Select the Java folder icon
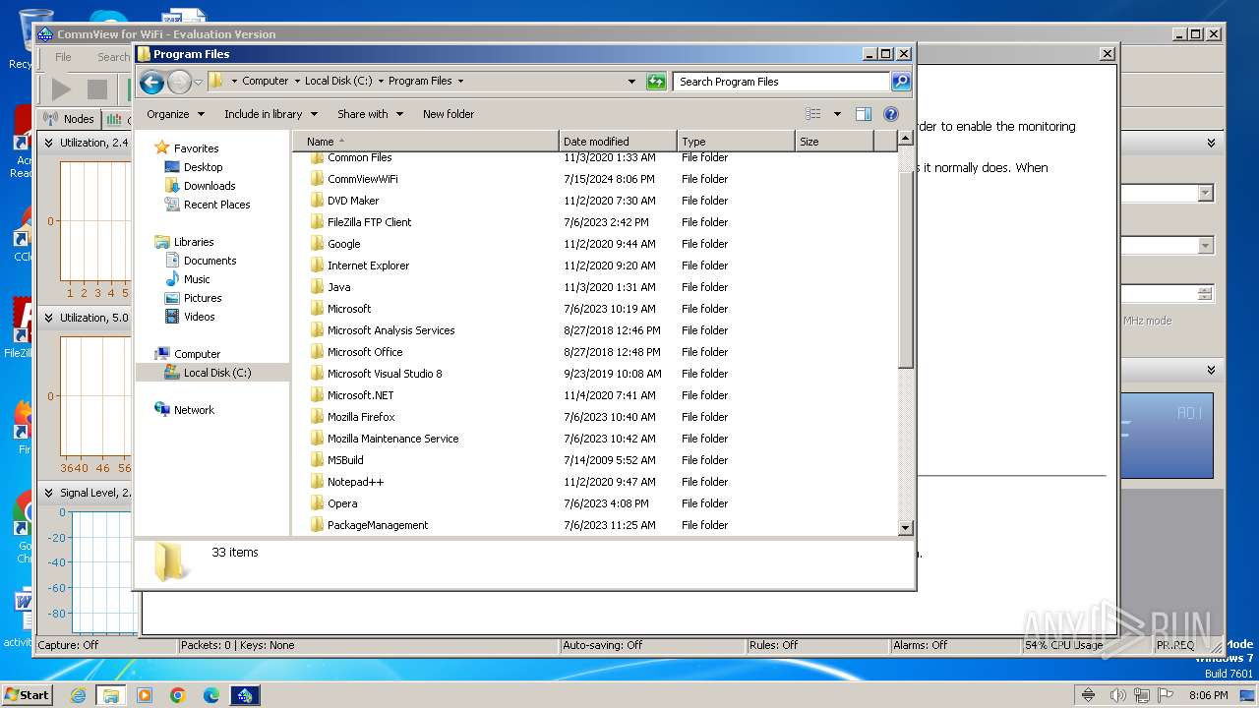 click(x=317, y=287)
